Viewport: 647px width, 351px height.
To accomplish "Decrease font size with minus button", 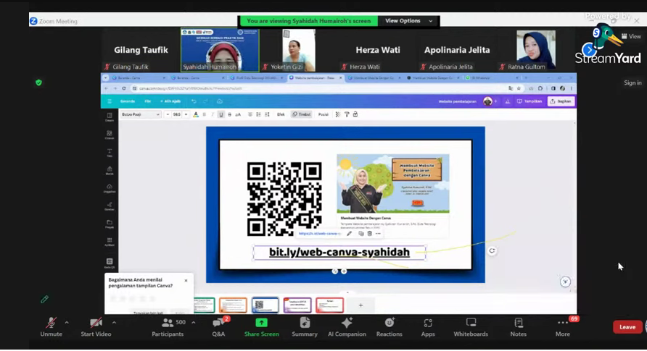I will tap(168, 114).
